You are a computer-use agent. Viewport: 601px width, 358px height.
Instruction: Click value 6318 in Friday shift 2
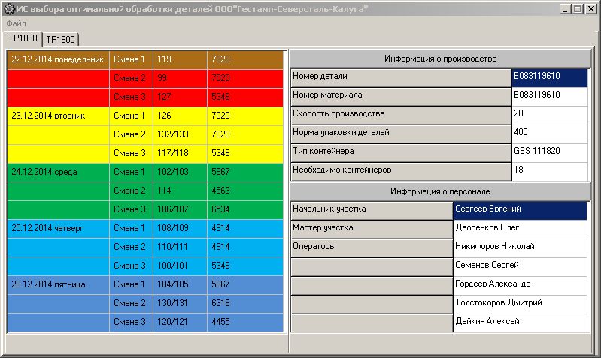click(x=245, y=303)
